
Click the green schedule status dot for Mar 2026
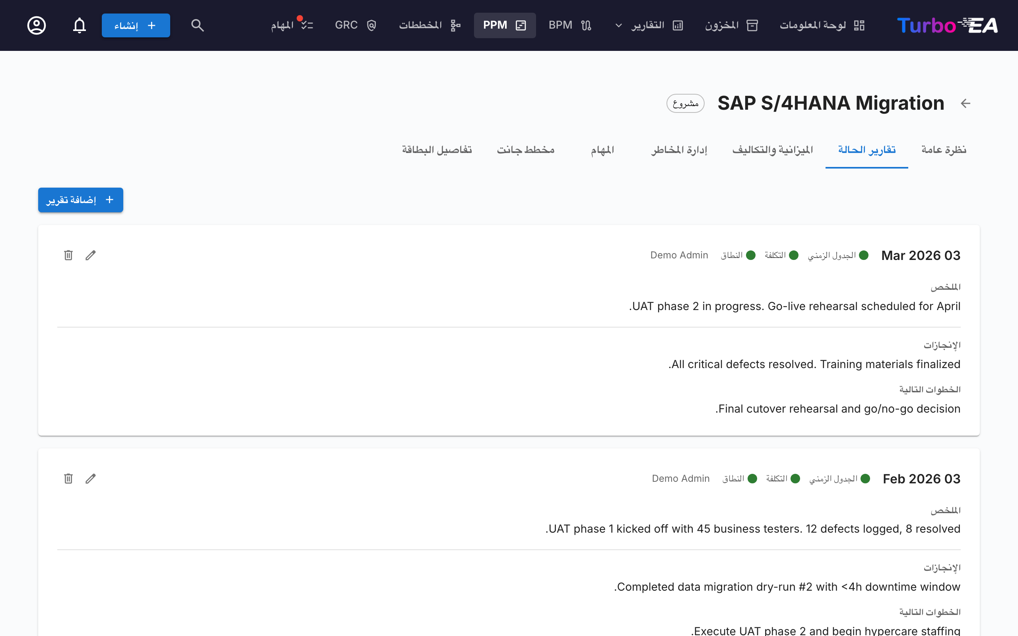click(864, 255)
